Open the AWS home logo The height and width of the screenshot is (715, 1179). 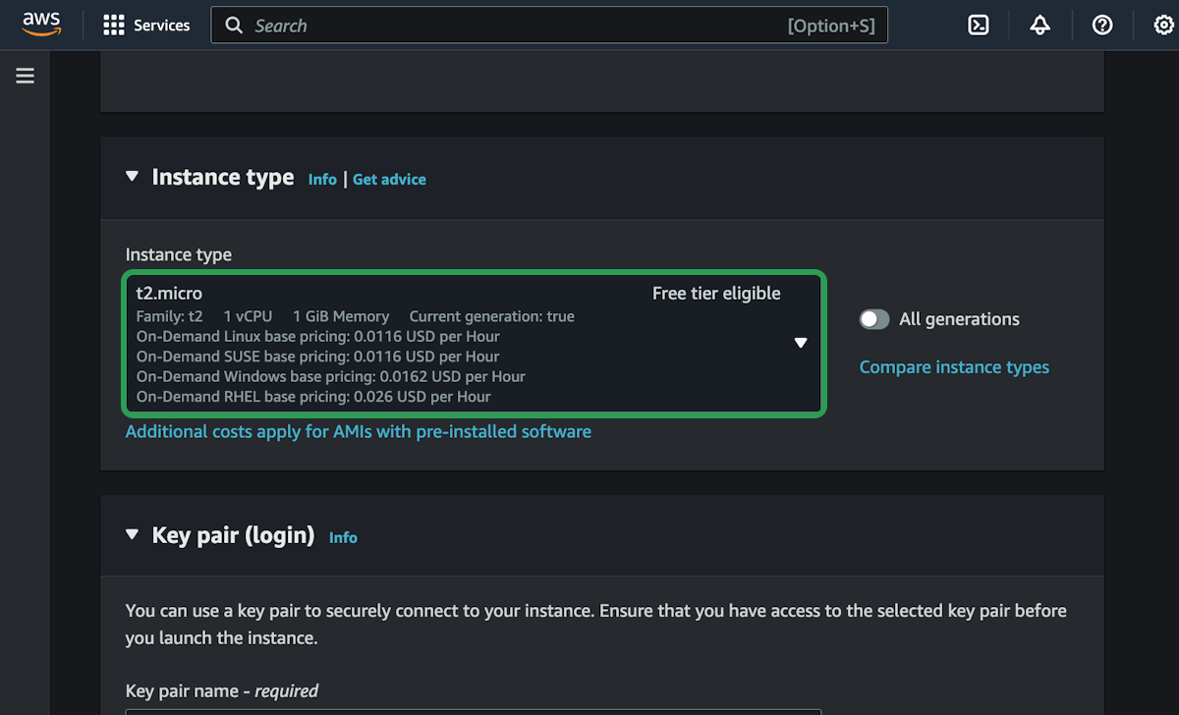click(x=41, y=25)
